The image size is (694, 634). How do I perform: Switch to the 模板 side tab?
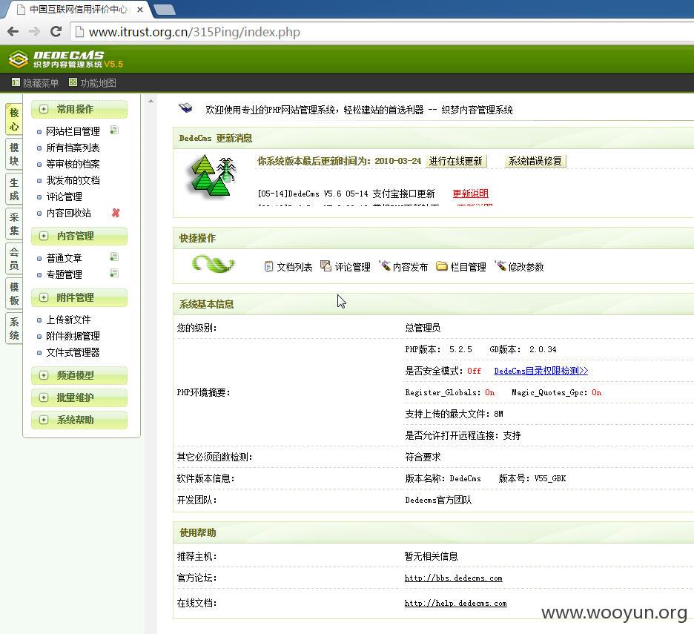point(14,294)
